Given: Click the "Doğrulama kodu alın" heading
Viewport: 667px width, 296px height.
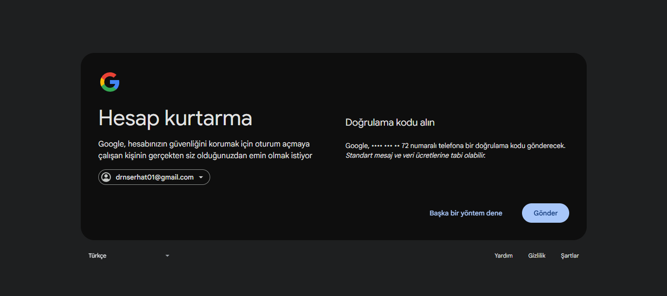Looking at the screenshot, I should [x=390, y=122].
